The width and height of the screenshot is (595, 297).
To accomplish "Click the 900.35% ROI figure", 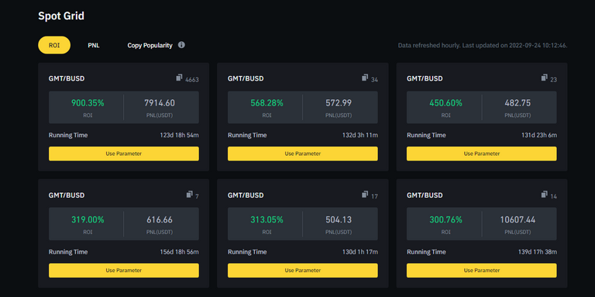I will pos(88,103).
